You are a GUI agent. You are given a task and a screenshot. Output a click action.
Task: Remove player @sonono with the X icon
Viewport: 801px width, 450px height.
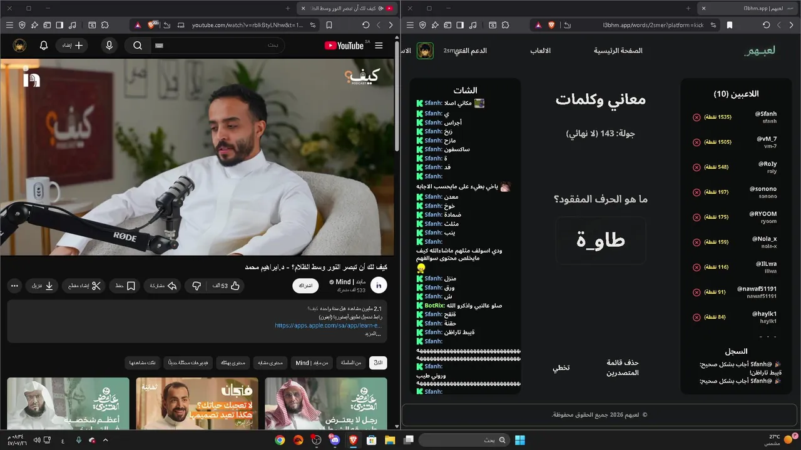click(696, 192)
